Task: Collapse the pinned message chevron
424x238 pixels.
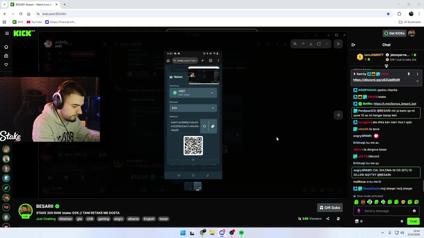Action: point(417,81)
